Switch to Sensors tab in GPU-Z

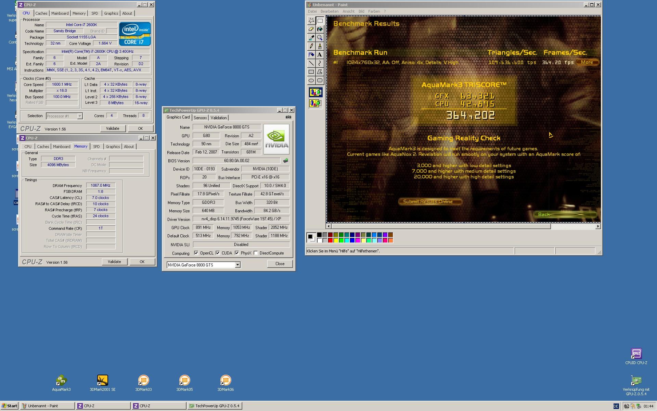click(200, 117)
